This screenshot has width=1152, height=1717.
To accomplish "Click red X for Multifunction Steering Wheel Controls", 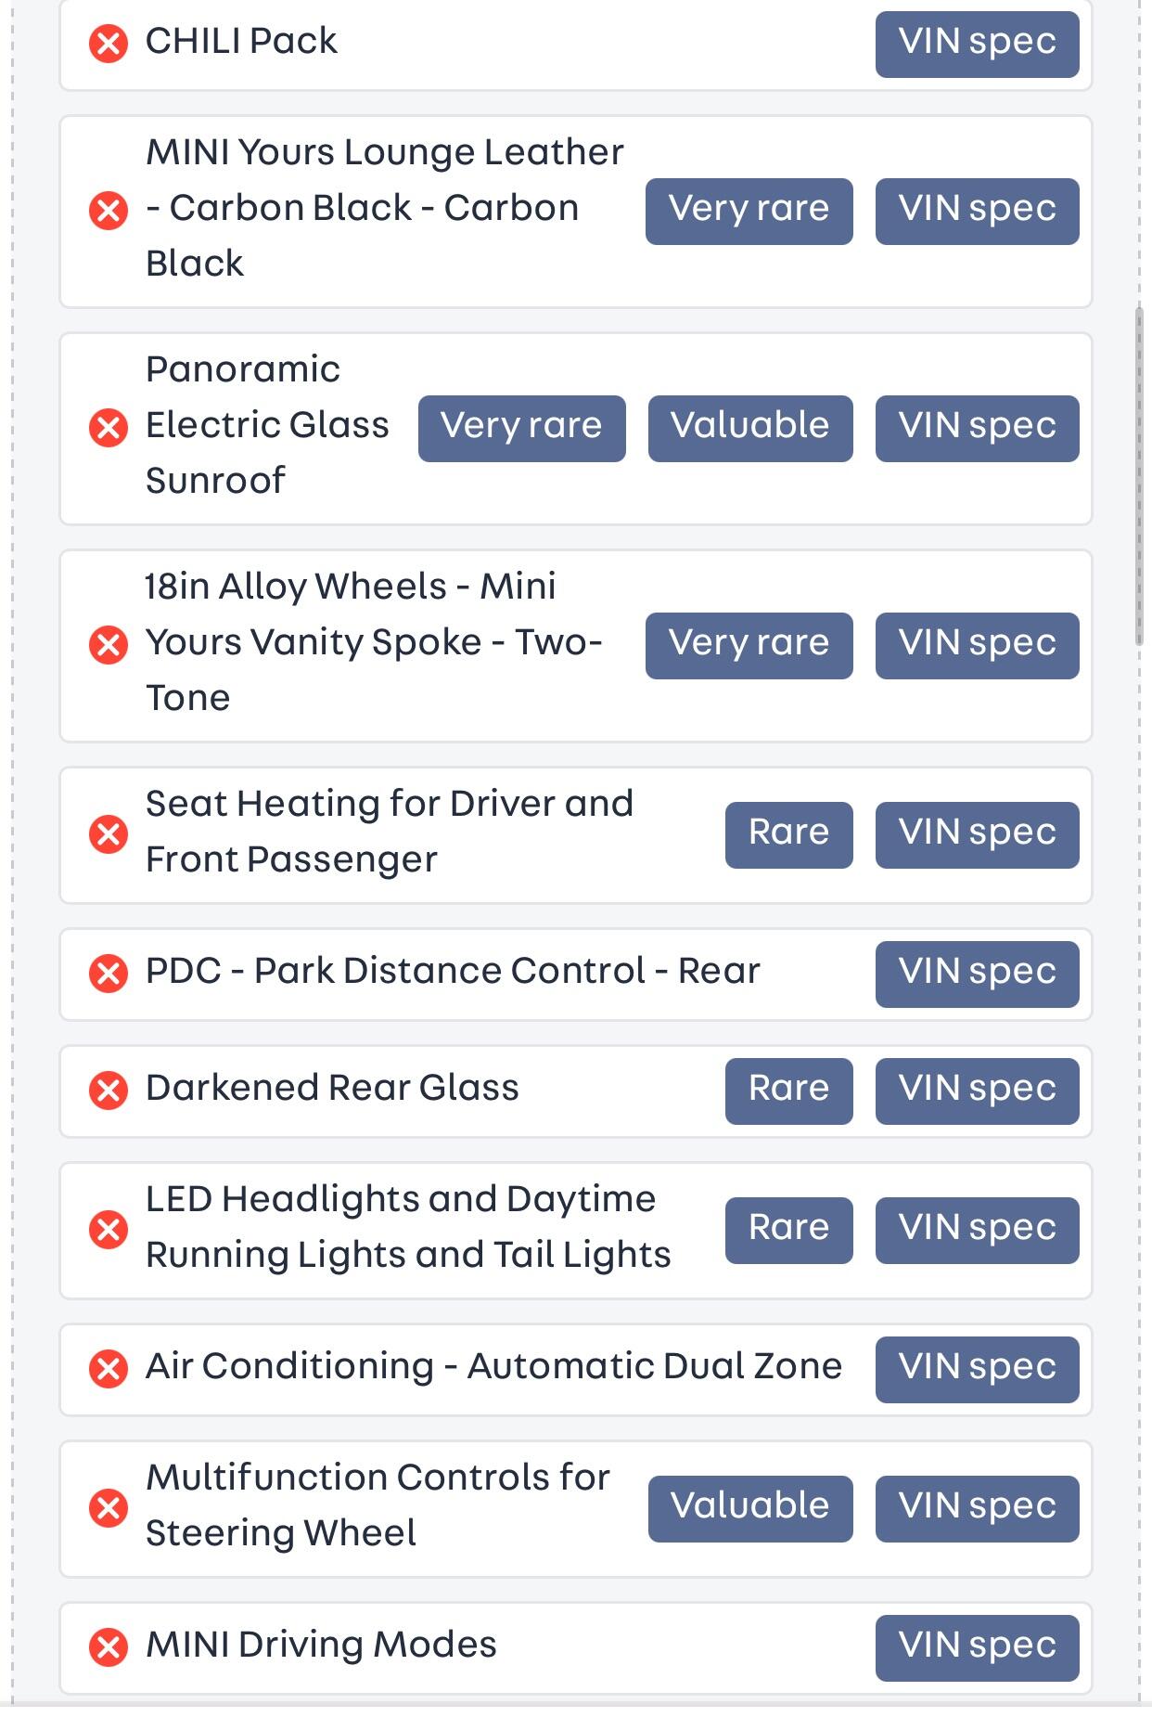I will pyautogui.click(x=109, y=1508).
